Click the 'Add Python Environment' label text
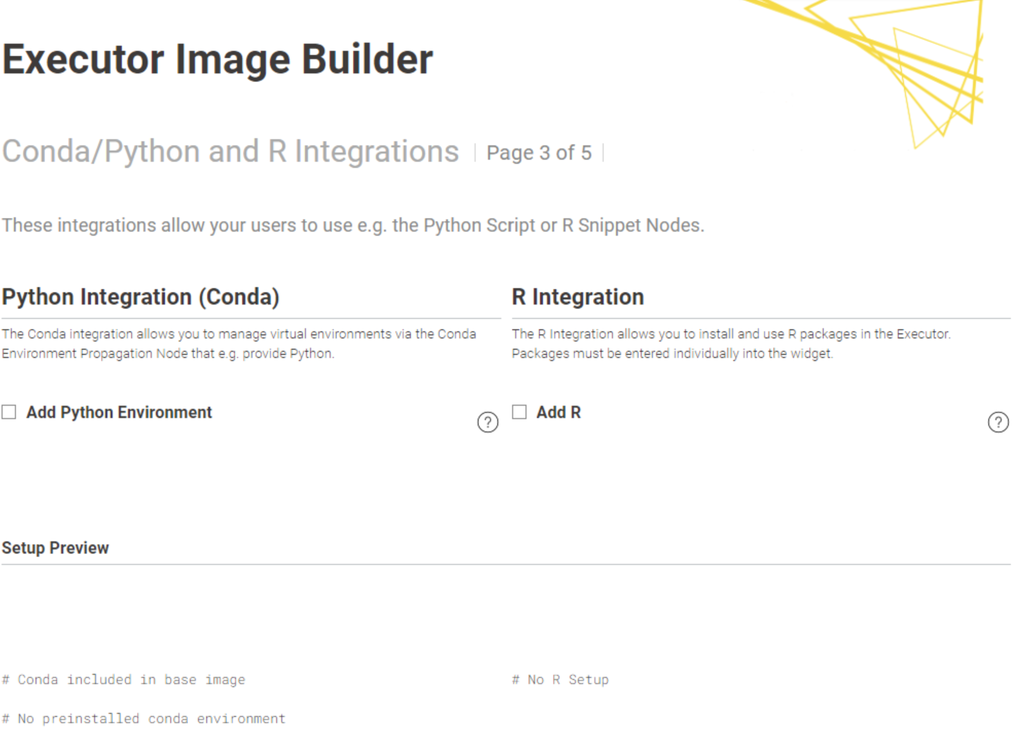This screenshot has height=756, width=1015. tap(119, 412)
